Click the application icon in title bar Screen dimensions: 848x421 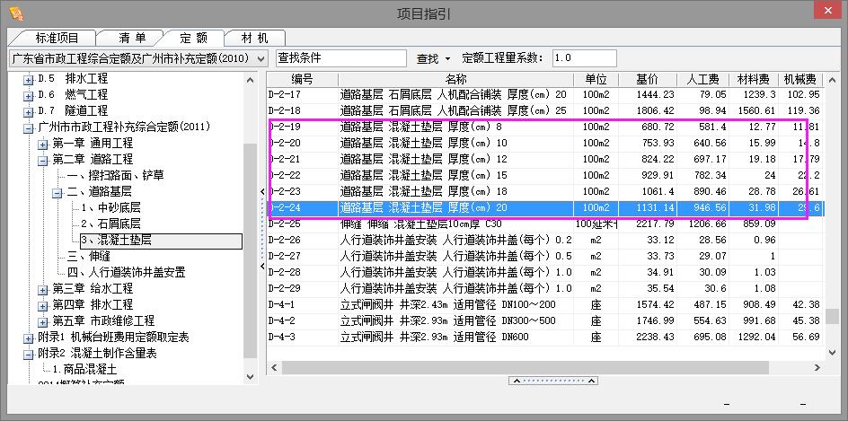(x=16, y=13)
